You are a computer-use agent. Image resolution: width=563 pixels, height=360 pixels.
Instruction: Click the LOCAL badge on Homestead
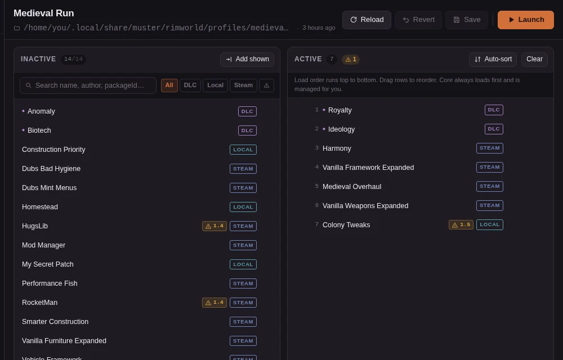[x=243, y=207]
